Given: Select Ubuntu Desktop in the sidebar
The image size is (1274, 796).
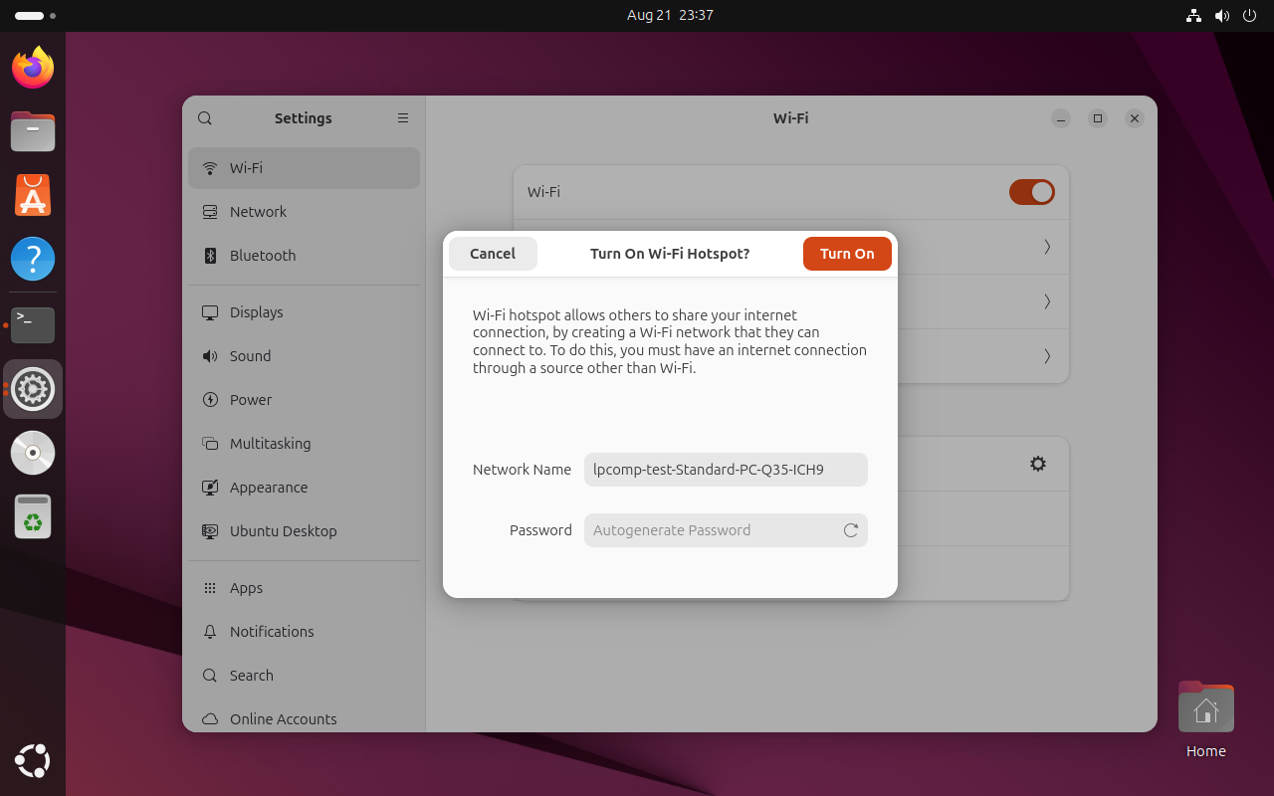Looking at the screenshot, I should [x=304, y=531].
